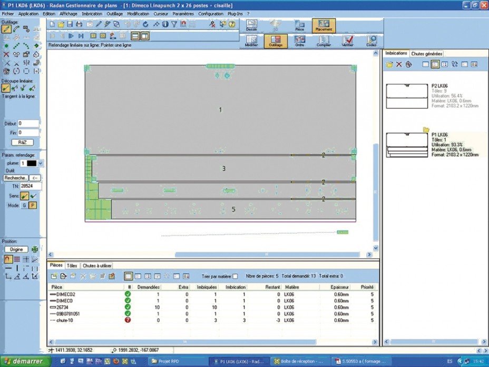
Task: Click the Fin input field
Action: click(28, 133)
